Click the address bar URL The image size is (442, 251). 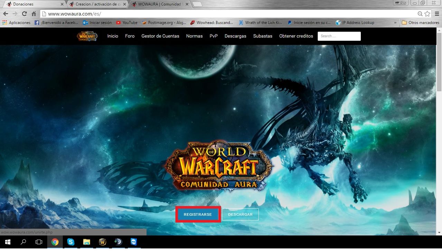[x=74, y=14]
